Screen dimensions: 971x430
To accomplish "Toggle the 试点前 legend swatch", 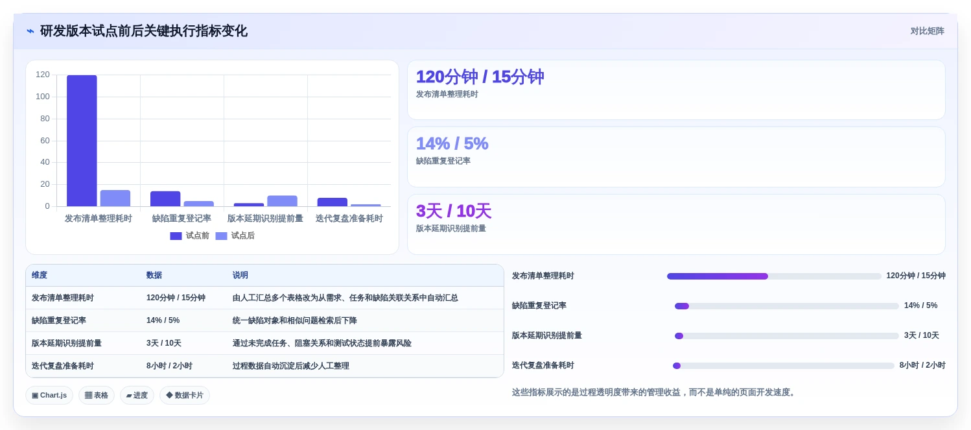I will click(176, 236).
